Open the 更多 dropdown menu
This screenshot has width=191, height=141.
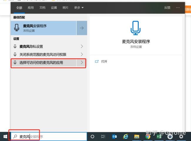(x=79, y=8)
